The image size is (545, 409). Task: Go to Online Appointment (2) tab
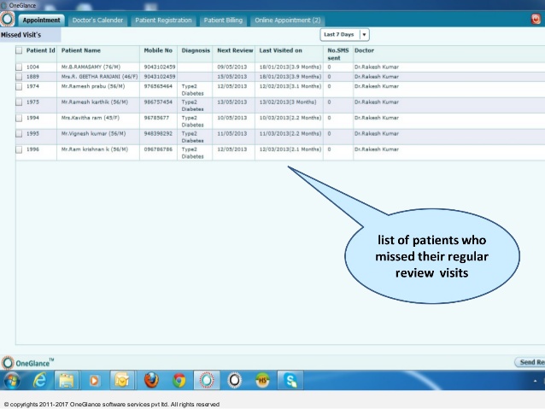[x=288, y=20]
